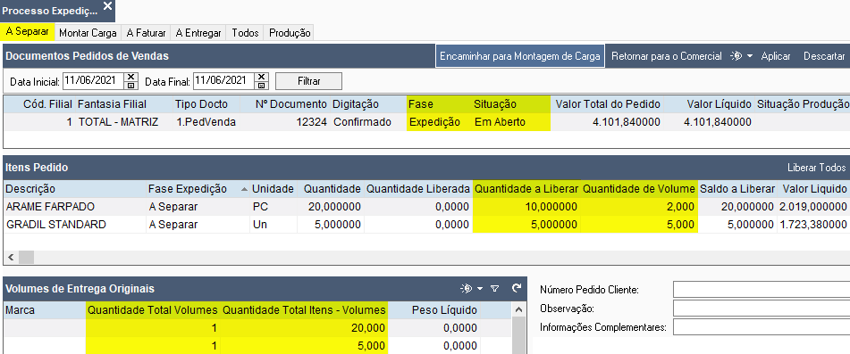
Task: Click Quantidade de Volume 2,000 cell
Action: click(x=638, y=207)
